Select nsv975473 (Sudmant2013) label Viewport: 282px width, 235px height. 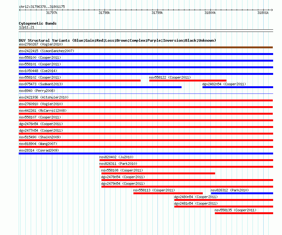click(x=41, y=84)
